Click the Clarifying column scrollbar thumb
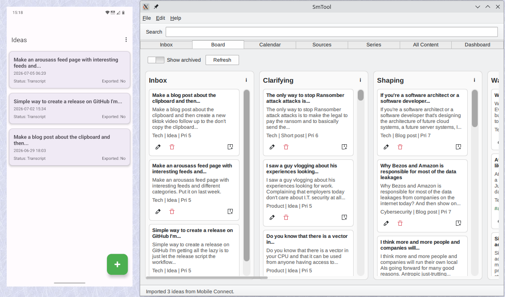This screenshot has width=505, height=297. pyautogui.click(x=361, y=95)
